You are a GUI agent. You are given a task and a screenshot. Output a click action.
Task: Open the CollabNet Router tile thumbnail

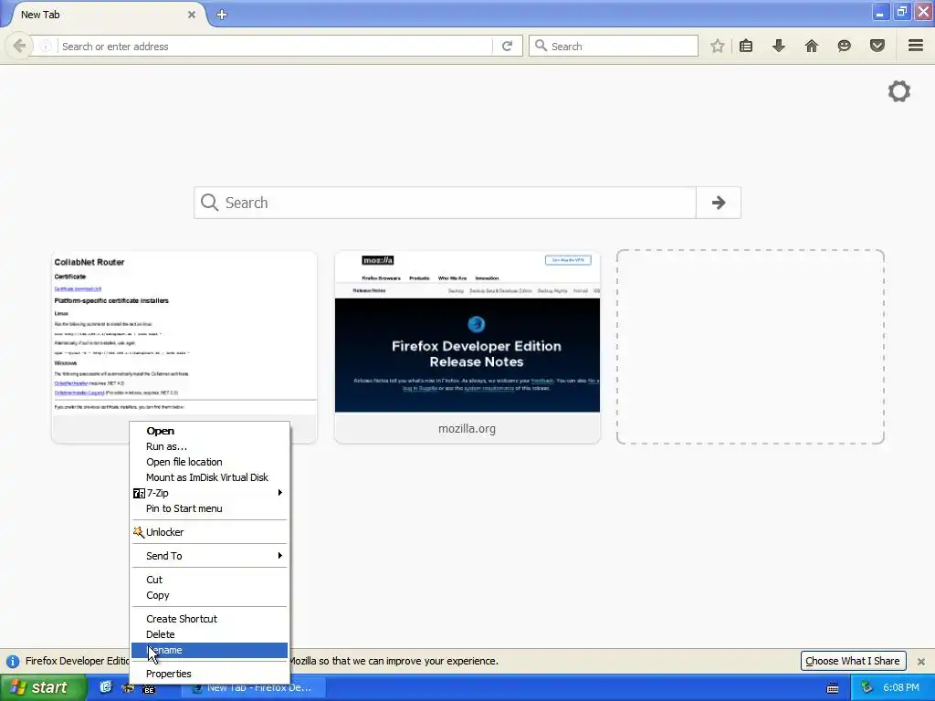click(x=184, y=332)
